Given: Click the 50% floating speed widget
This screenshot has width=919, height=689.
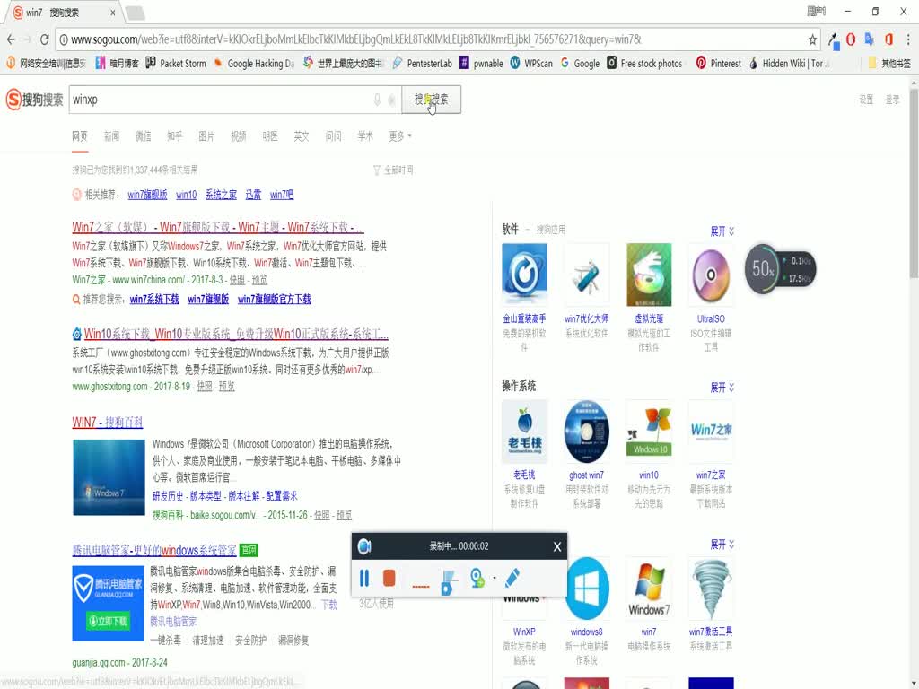Looking at the screenshot, I should (x=780, y=269).
